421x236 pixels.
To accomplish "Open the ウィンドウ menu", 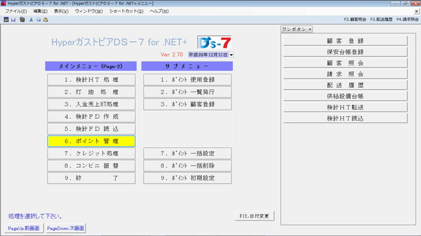I will pyautogui.click(x=89, y=11).
